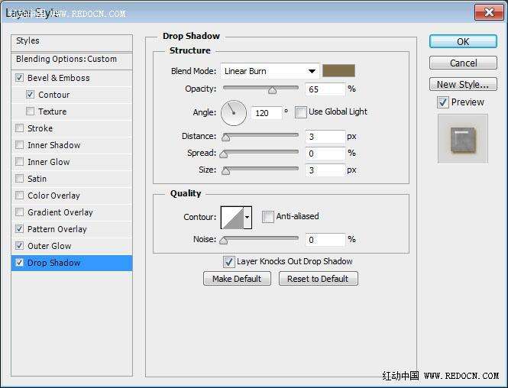Click the Size value field

pos(325,170)
